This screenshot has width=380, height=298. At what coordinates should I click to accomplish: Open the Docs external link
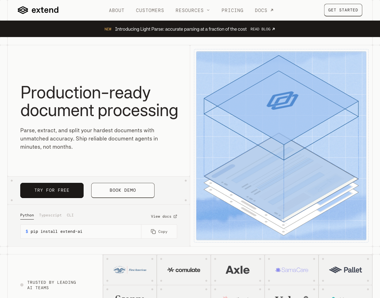264,10
